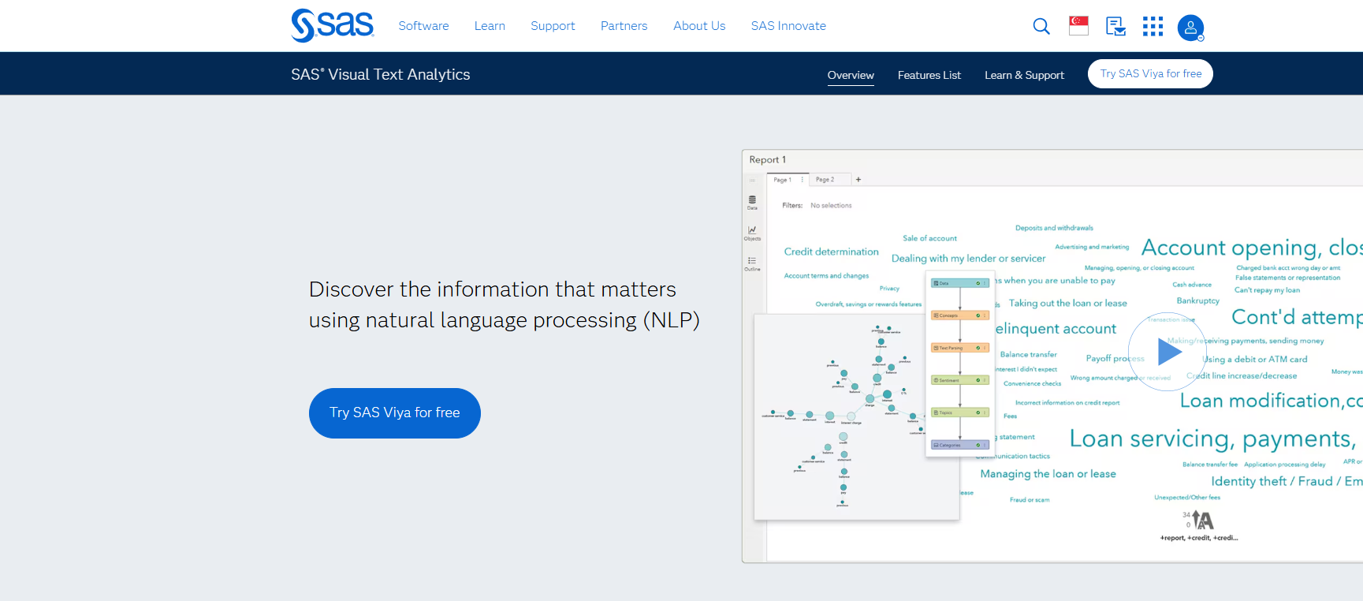Open the Partners menu item
The width and height of the screenshot is (1363, 601).
coord(624,26)
